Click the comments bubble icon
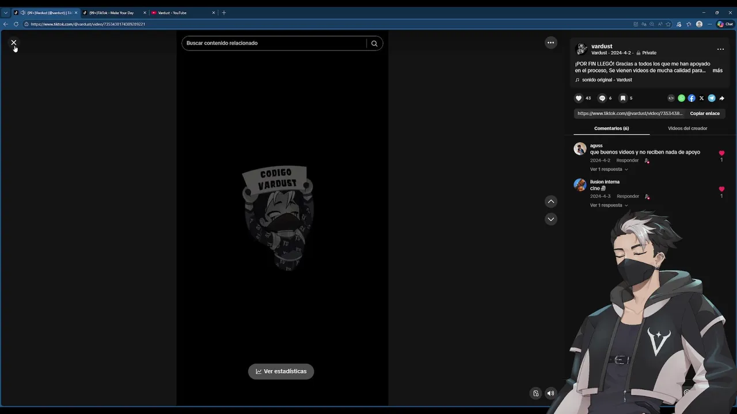This screenshot has width=737, height=414. click(x=602, y=98)
